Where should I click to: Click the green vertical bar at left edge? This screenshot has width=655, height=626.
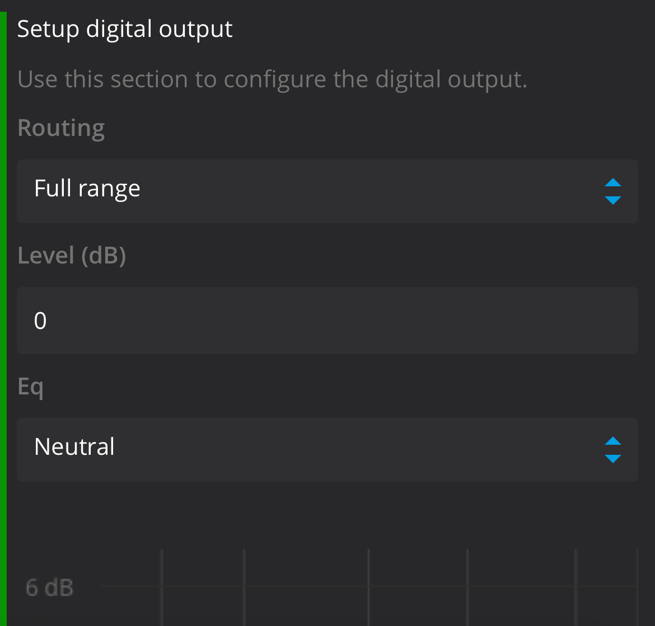coord(3,313)
